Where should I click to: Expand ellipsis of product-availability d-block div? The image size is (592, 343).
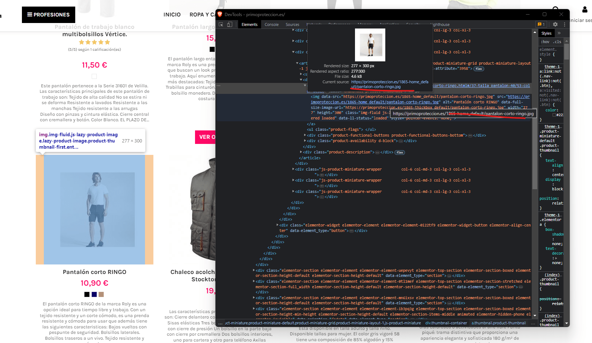401,141
